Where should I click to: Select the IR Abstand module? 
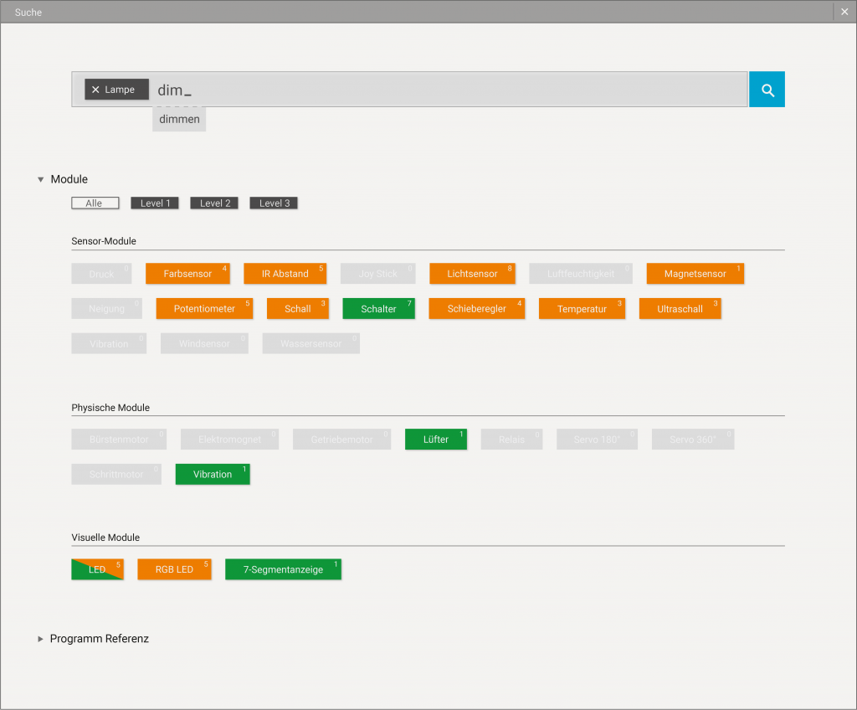click(285, 274)
